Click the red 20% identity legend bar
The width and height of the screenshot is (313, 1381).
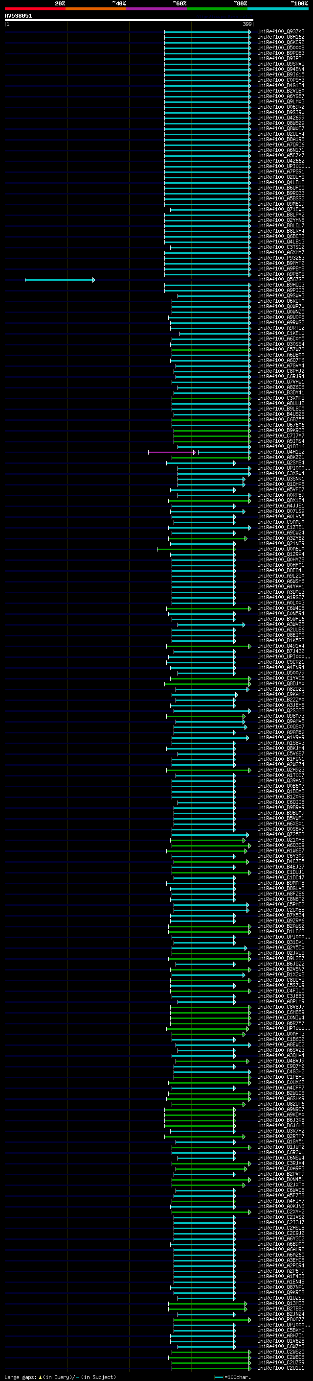pyautogui.click(x=35, y=9)
